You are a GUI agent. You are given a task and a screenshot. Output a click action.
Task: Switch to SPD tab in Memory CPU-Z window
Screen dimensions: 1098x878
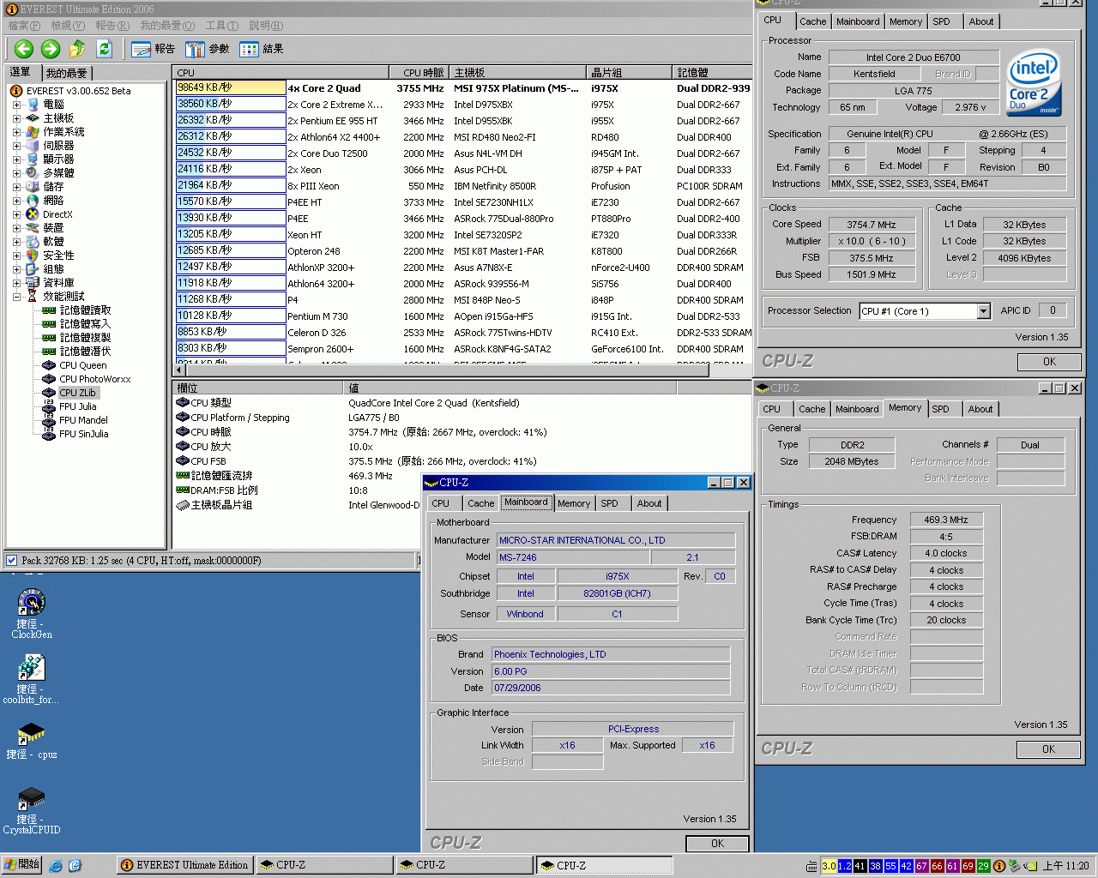coord(940,409)
